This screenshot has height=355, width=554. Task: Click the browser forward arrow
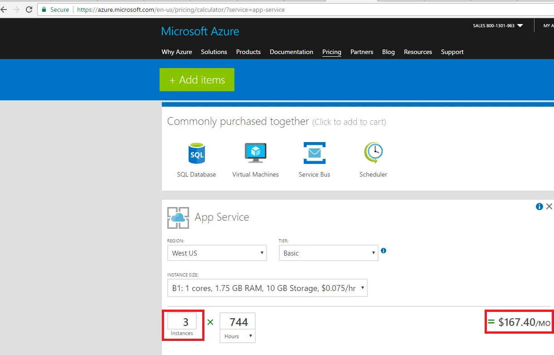(x=16, y=10)
